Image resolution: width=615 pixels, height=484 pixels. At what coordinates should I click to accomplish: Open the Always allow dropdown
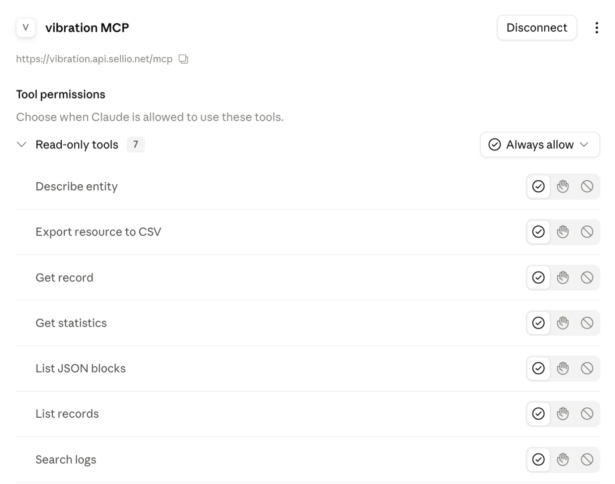coord(540,145)
